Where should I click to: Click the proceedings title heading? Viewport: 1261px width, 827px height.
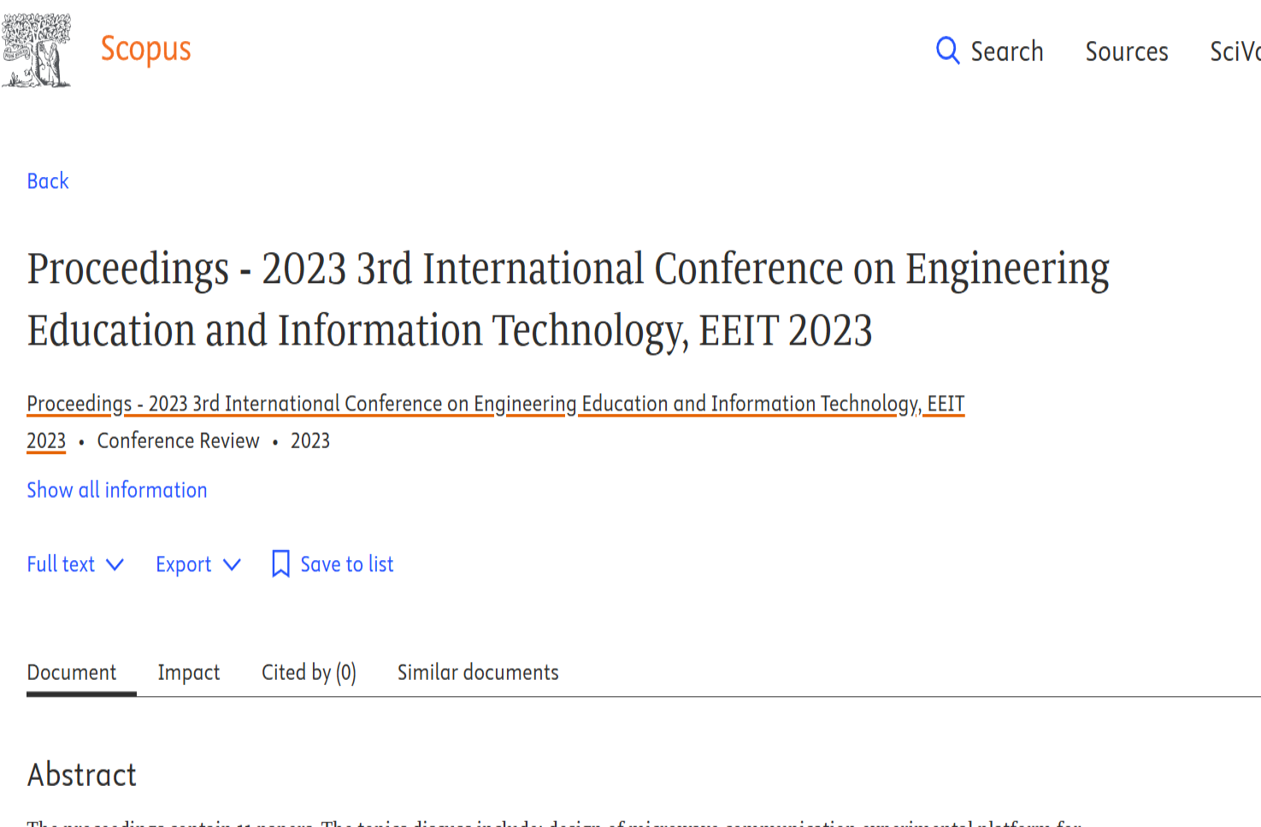pos(569,299)
